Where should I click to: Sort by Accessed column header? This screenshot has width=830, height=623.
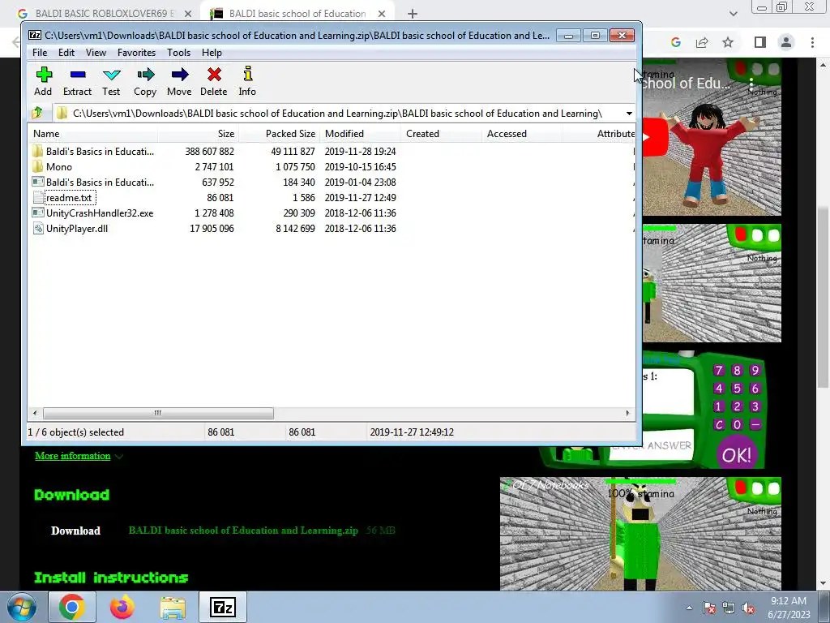[523, 134]
